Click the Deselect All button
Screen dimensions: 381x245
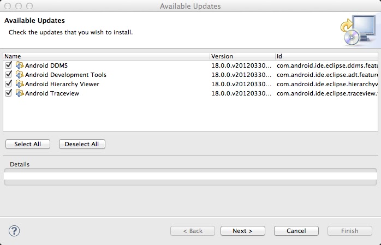pos(82,144)
